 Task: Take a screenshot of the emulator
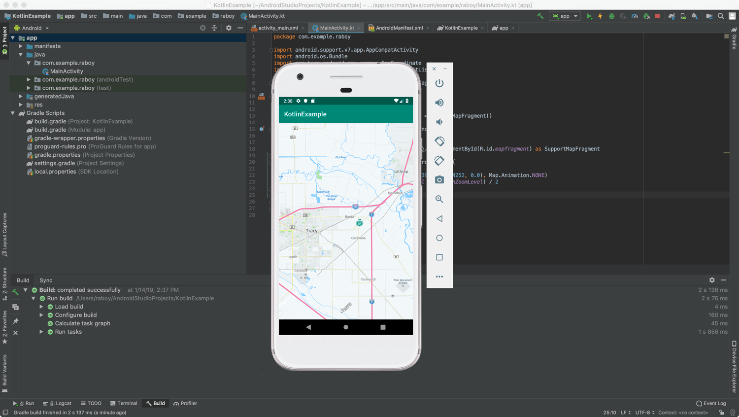pos(439,179)
